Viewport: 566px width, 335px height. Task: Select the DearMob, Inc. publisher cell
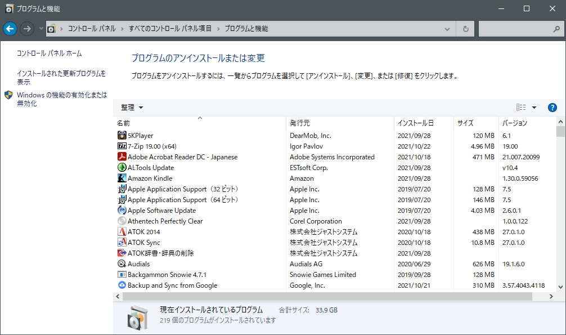(x=311, y=136)
